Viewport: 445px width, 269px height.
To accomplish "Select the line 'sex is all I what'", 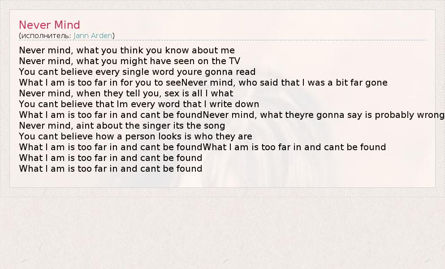I will (126, 93).
